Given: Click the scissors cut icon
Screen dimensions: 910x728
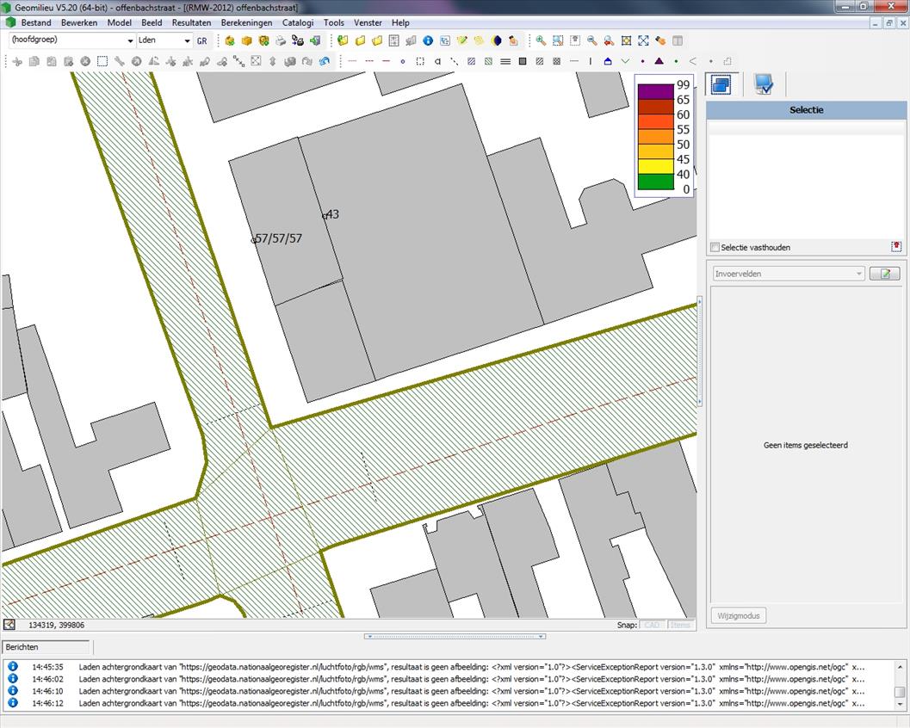Looking at the screenshot, I should click(17, 61).
